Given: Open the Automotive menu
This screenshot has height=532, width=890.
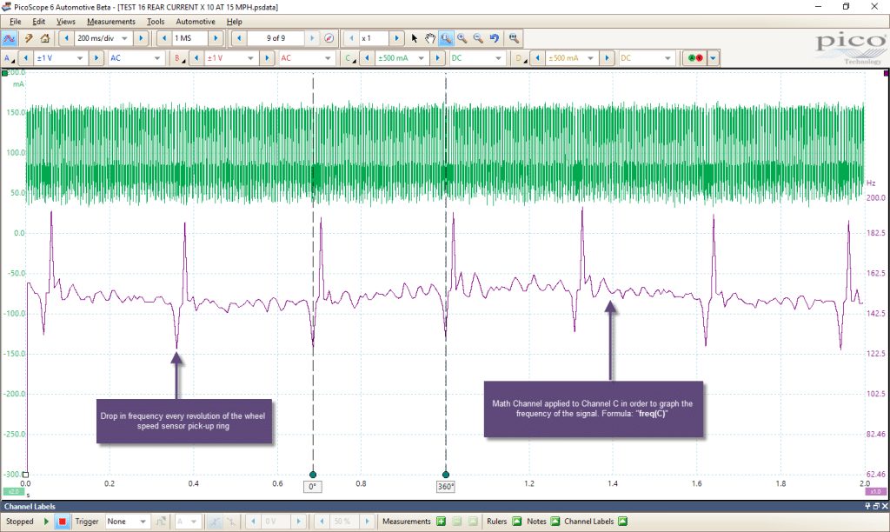Looking at the screenshot, I should tap(196, 22).
